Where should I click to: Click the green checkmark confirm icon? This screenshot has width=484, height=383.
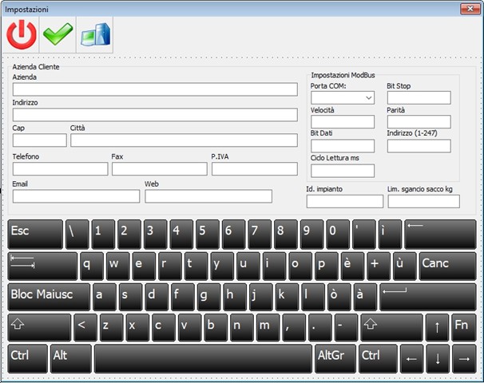(58, 35)
